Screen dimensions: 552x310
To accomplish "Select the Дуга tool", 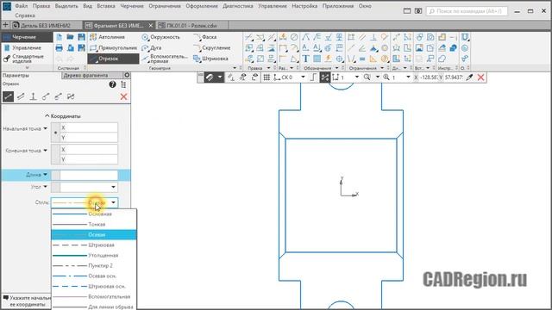I will pyautogui.click(x=152, y=48).
